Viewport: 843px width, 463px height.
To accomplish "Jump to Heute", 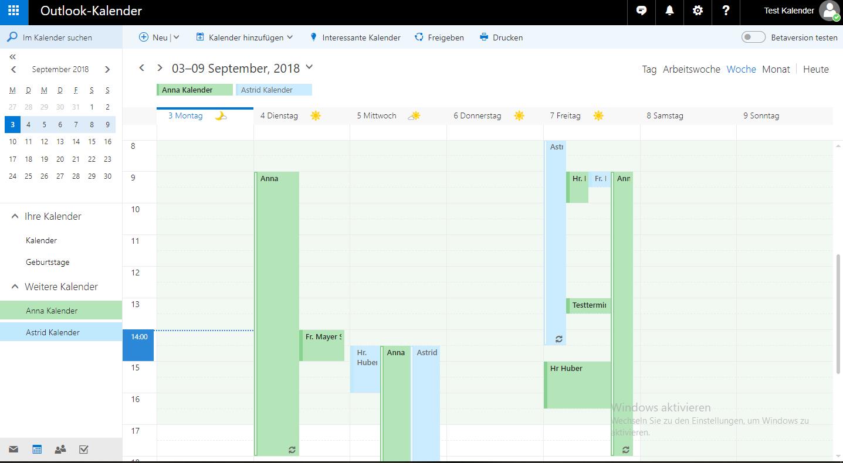I will pyautogui.click(x=816, y=69).
